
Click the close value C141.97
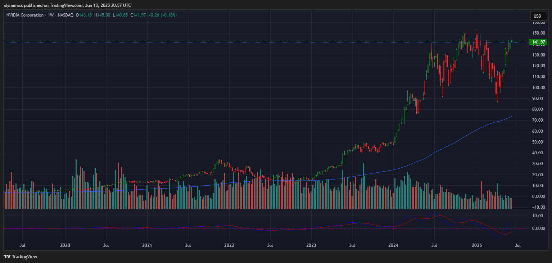click(138, 15)
